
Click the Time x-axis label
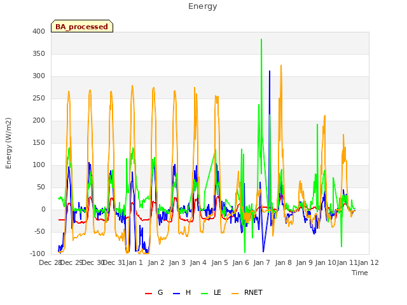(x=360, y=273)
